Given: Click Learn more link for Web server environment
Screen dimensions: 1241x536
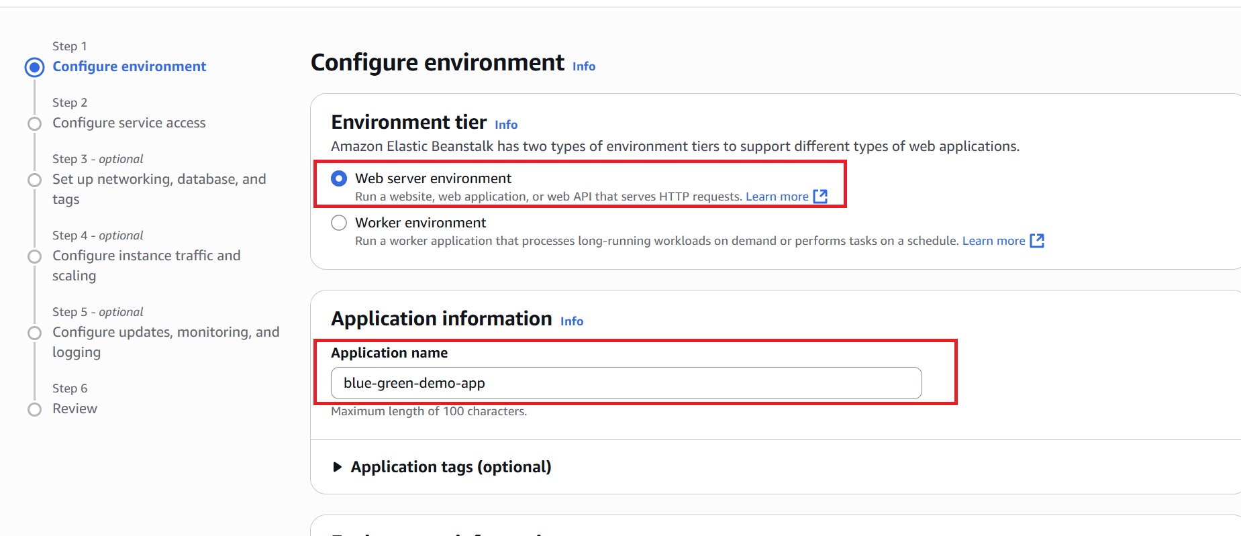Looking at the screenshot, I should tap(777, 197).
